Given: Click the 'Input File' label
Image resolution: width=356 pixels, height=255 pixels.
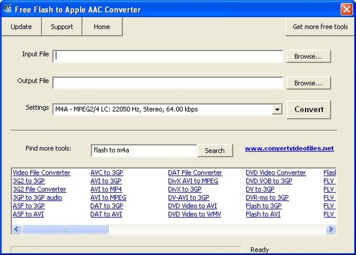Looking at the screenshot, I should click(35, 54).
